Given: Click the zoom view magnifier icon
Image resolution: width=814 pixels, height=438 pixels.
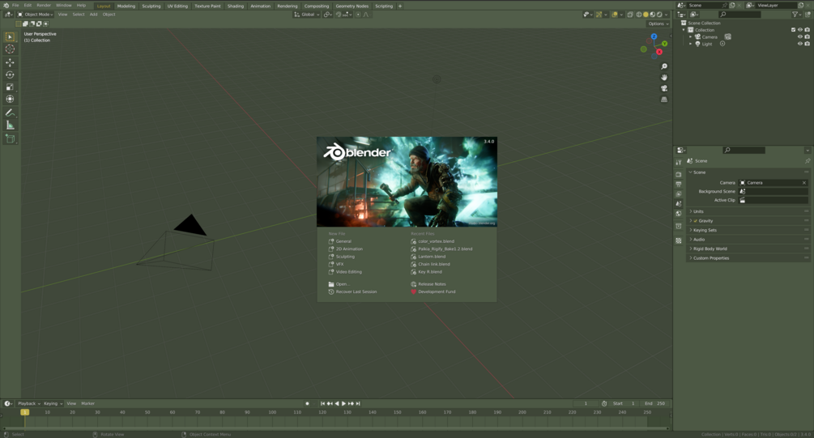Looking at the screenshot, I should click(664, 66).
